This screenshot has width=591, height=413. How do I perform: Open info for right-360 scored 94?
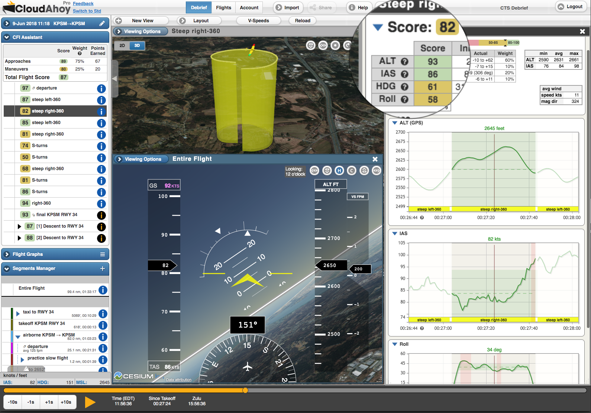pyautogui.click(x=101, y=204)
